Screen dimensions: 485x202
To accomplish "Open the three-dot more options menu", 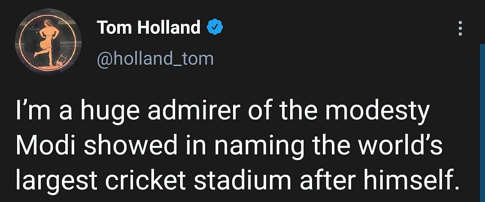I will click(459, 29).
